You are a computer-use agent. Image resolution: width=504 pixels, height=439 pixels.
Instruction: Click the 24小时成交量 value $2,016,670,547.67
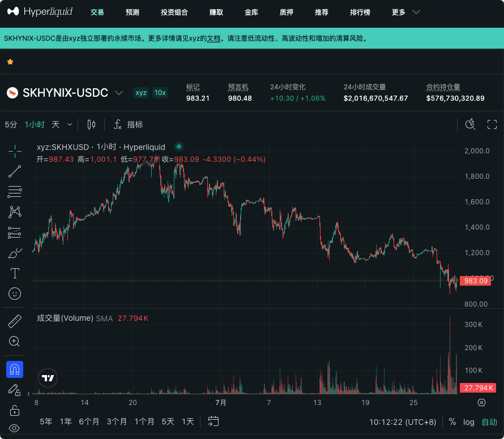tap(375, 98)
